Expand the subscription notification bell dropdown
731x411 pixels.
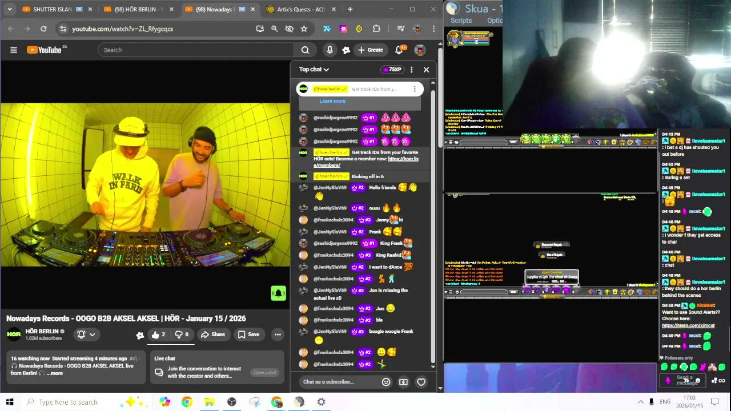[86, 335]
